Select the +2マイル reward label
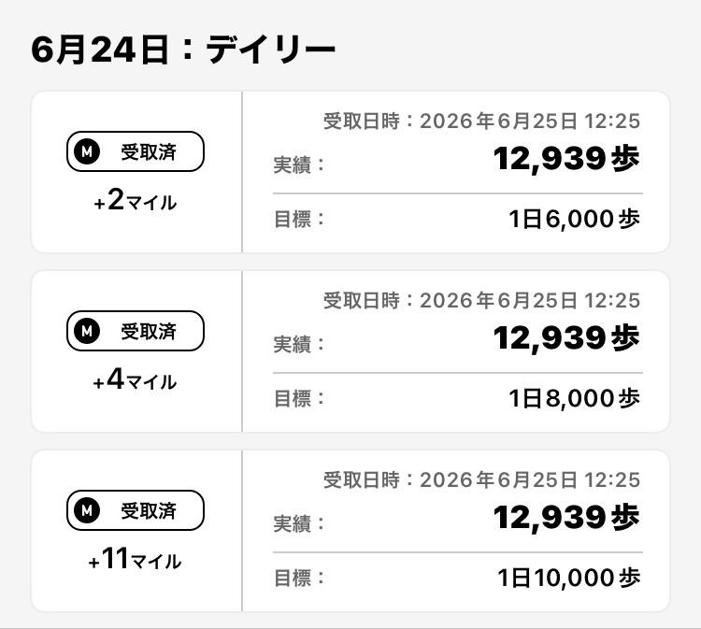Image resolution: width=701 pixels, height=629 pixels. 135,200
